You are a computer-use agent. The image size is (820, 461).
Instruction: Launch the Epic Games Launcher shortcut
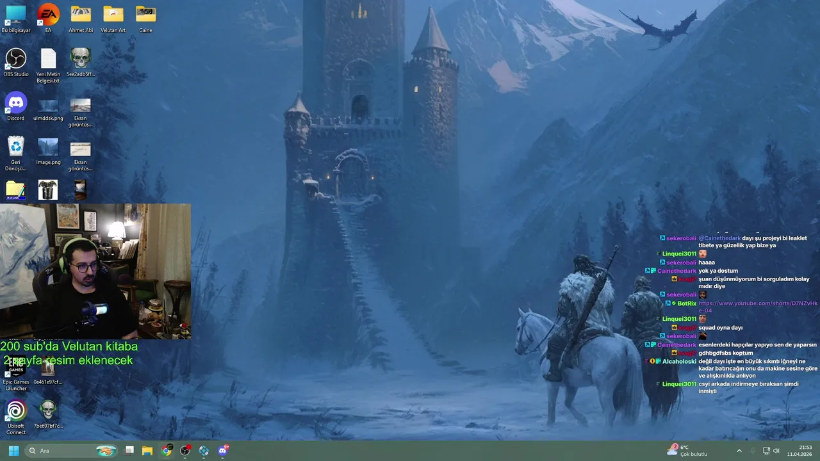pyautogui.click(x=16, y=375)
